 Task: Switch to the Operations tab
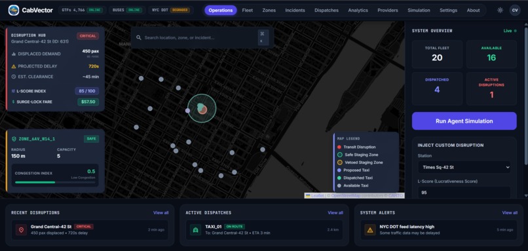pos(221,10)
